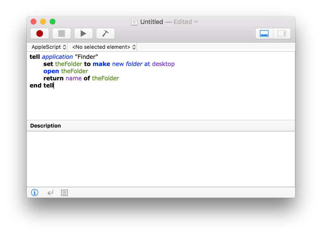Open the No selected element dropdown
322x237 pixels.
(x=104, y=47)
